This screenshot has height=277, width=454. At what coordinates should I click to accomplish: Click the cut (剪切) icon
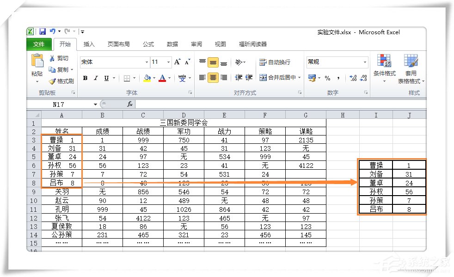coord(53,58)
